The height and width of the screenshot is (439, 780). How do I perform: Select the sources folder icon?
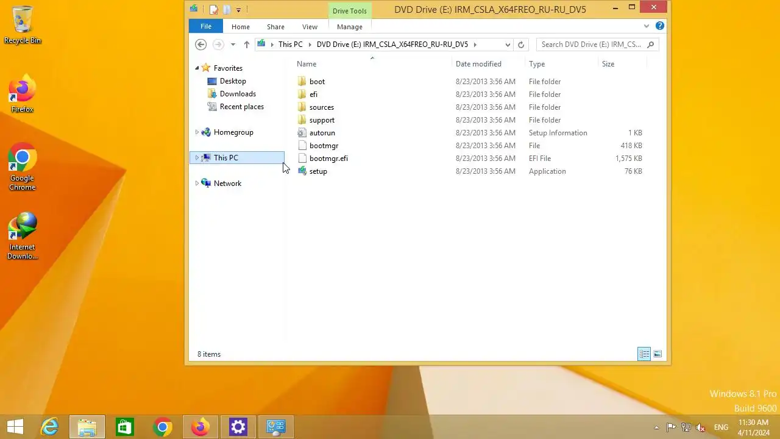(302, 107)
